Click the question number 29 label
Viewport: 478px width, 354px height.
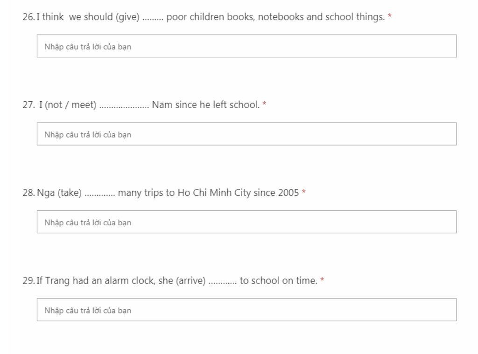(28, 281)
